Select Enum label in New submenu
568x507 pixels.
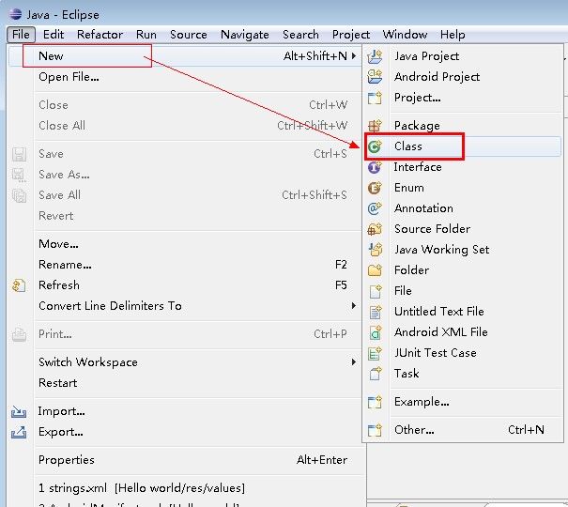click(409, 188)
